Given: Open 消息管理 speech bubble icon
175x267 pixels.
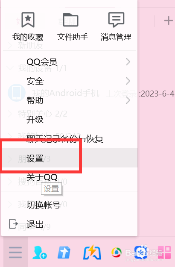Looking at the screenshot, I should point(117,20).
